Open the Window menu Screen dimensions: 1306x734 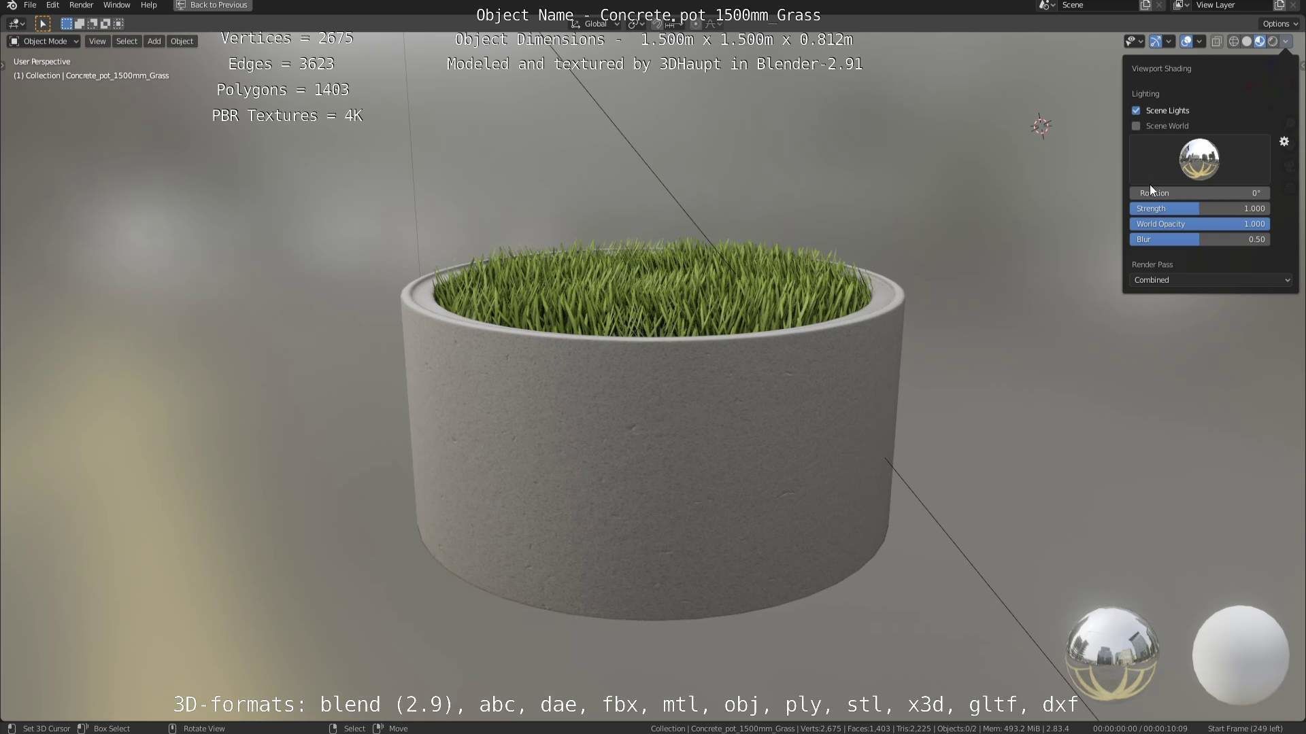pyautogui.click(x=116, y=5)
